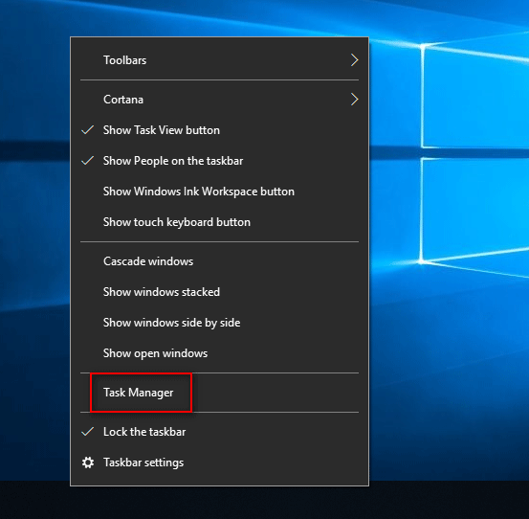Screen dimensions: 529x519
Task: Enable Show Windows Ink Workspace button
Action: click(219, 192)
